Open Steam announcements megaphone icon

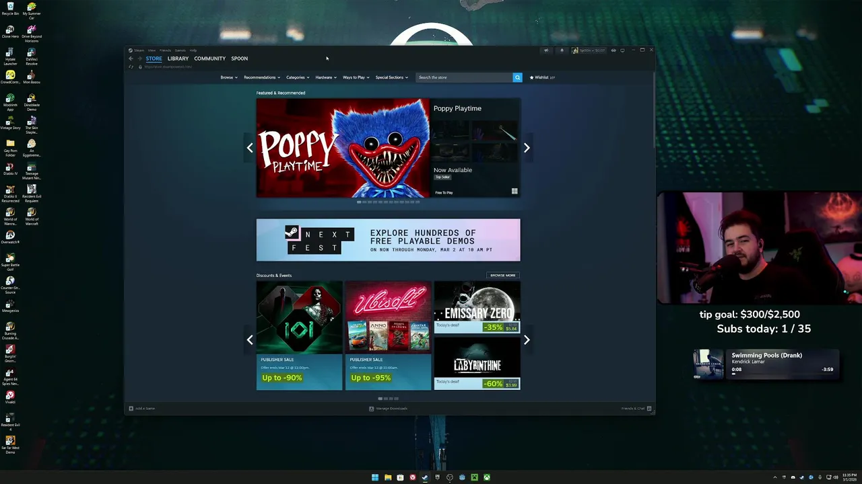(x=546, y=50)
